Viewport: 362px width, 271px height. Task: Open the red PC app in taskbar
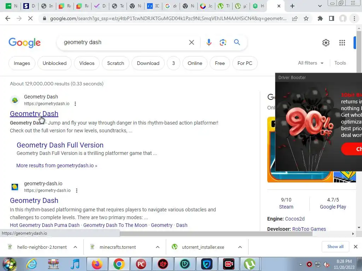coord(141,264)
